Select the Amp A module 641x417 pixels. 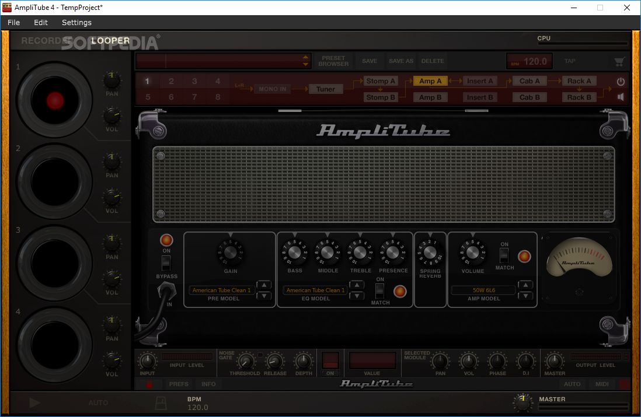(430, 81)
